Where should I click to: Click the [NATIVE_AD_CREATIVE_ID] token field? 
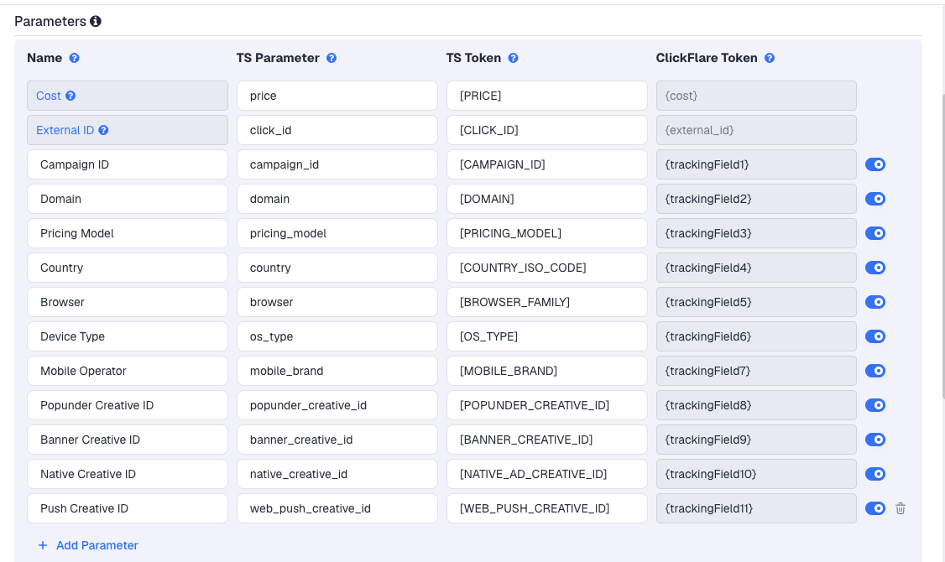coord(546,474)
